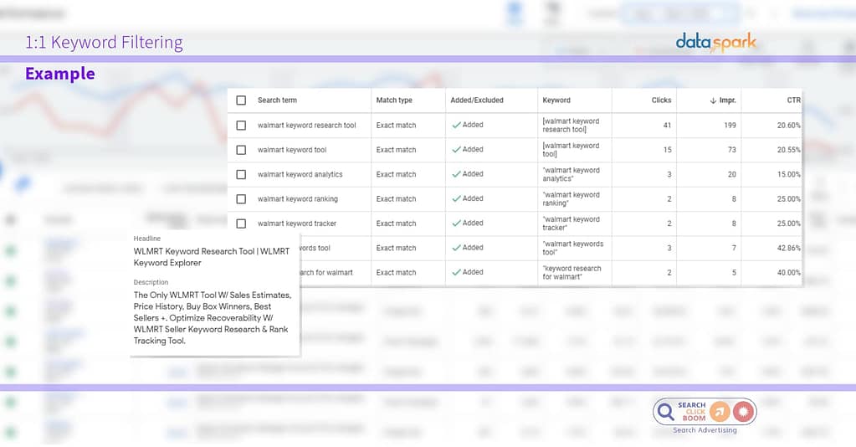Click the red sunburst icon in bottom logo
Image resolution: width=856 pixels, height=447 pixels.
pos(743,411)
